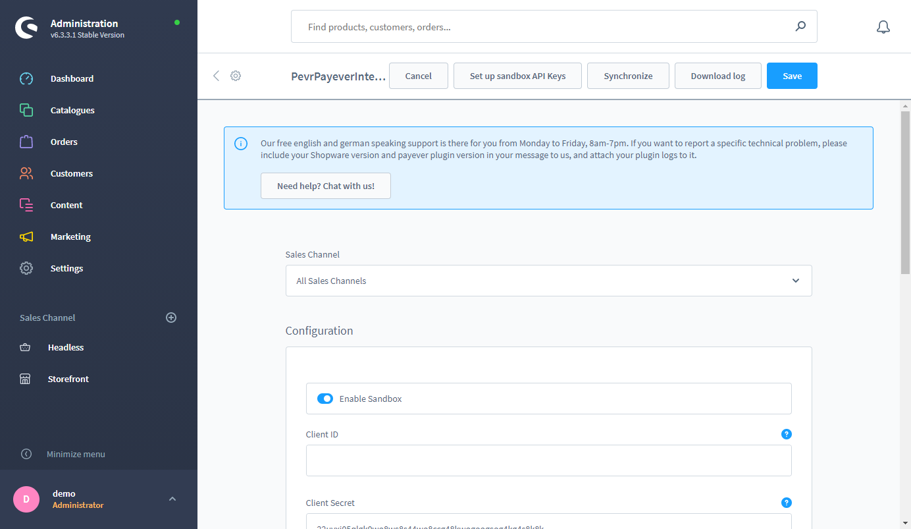Open notifications bell

[x=883, y=27]
